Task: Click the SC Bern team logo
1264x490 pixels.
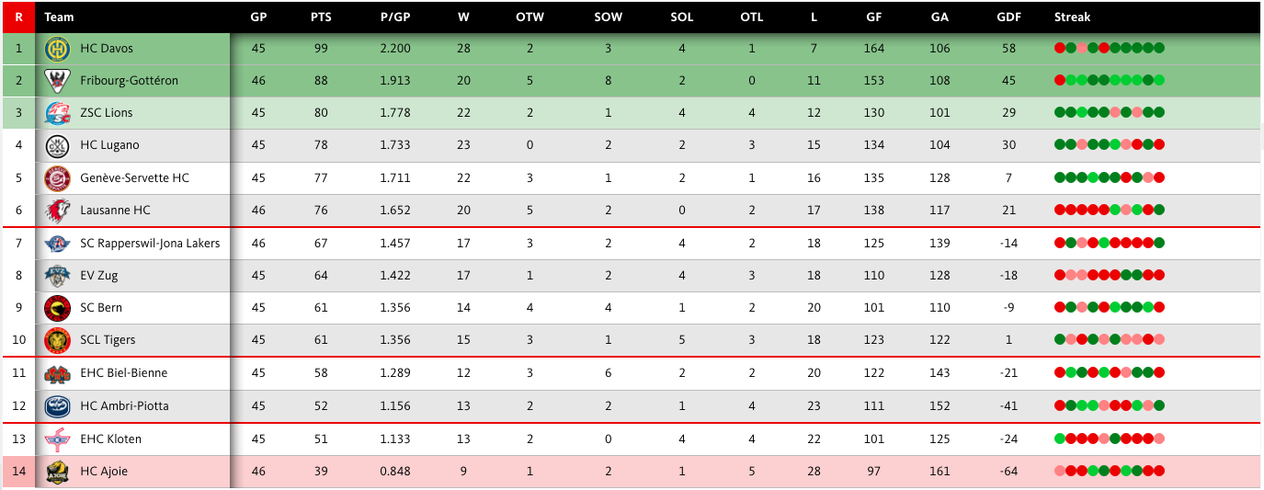Action: 57,307
